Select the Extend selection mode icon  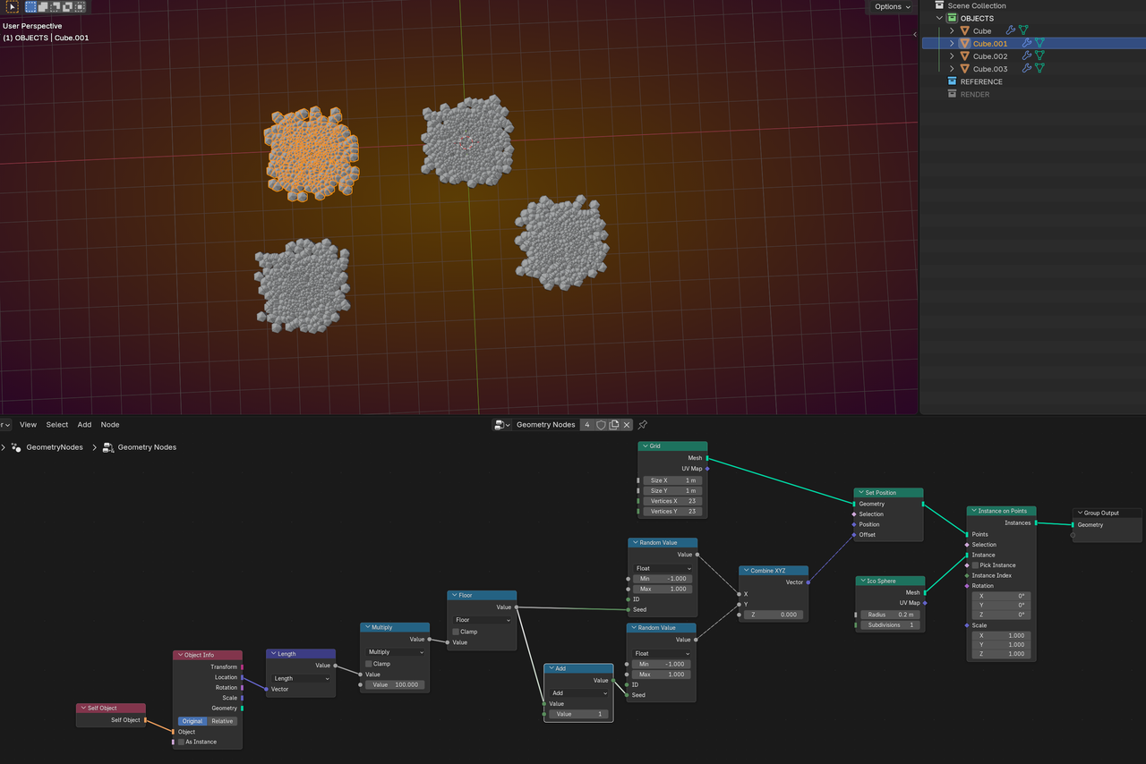pyautogui.click(x=43, y=6)
